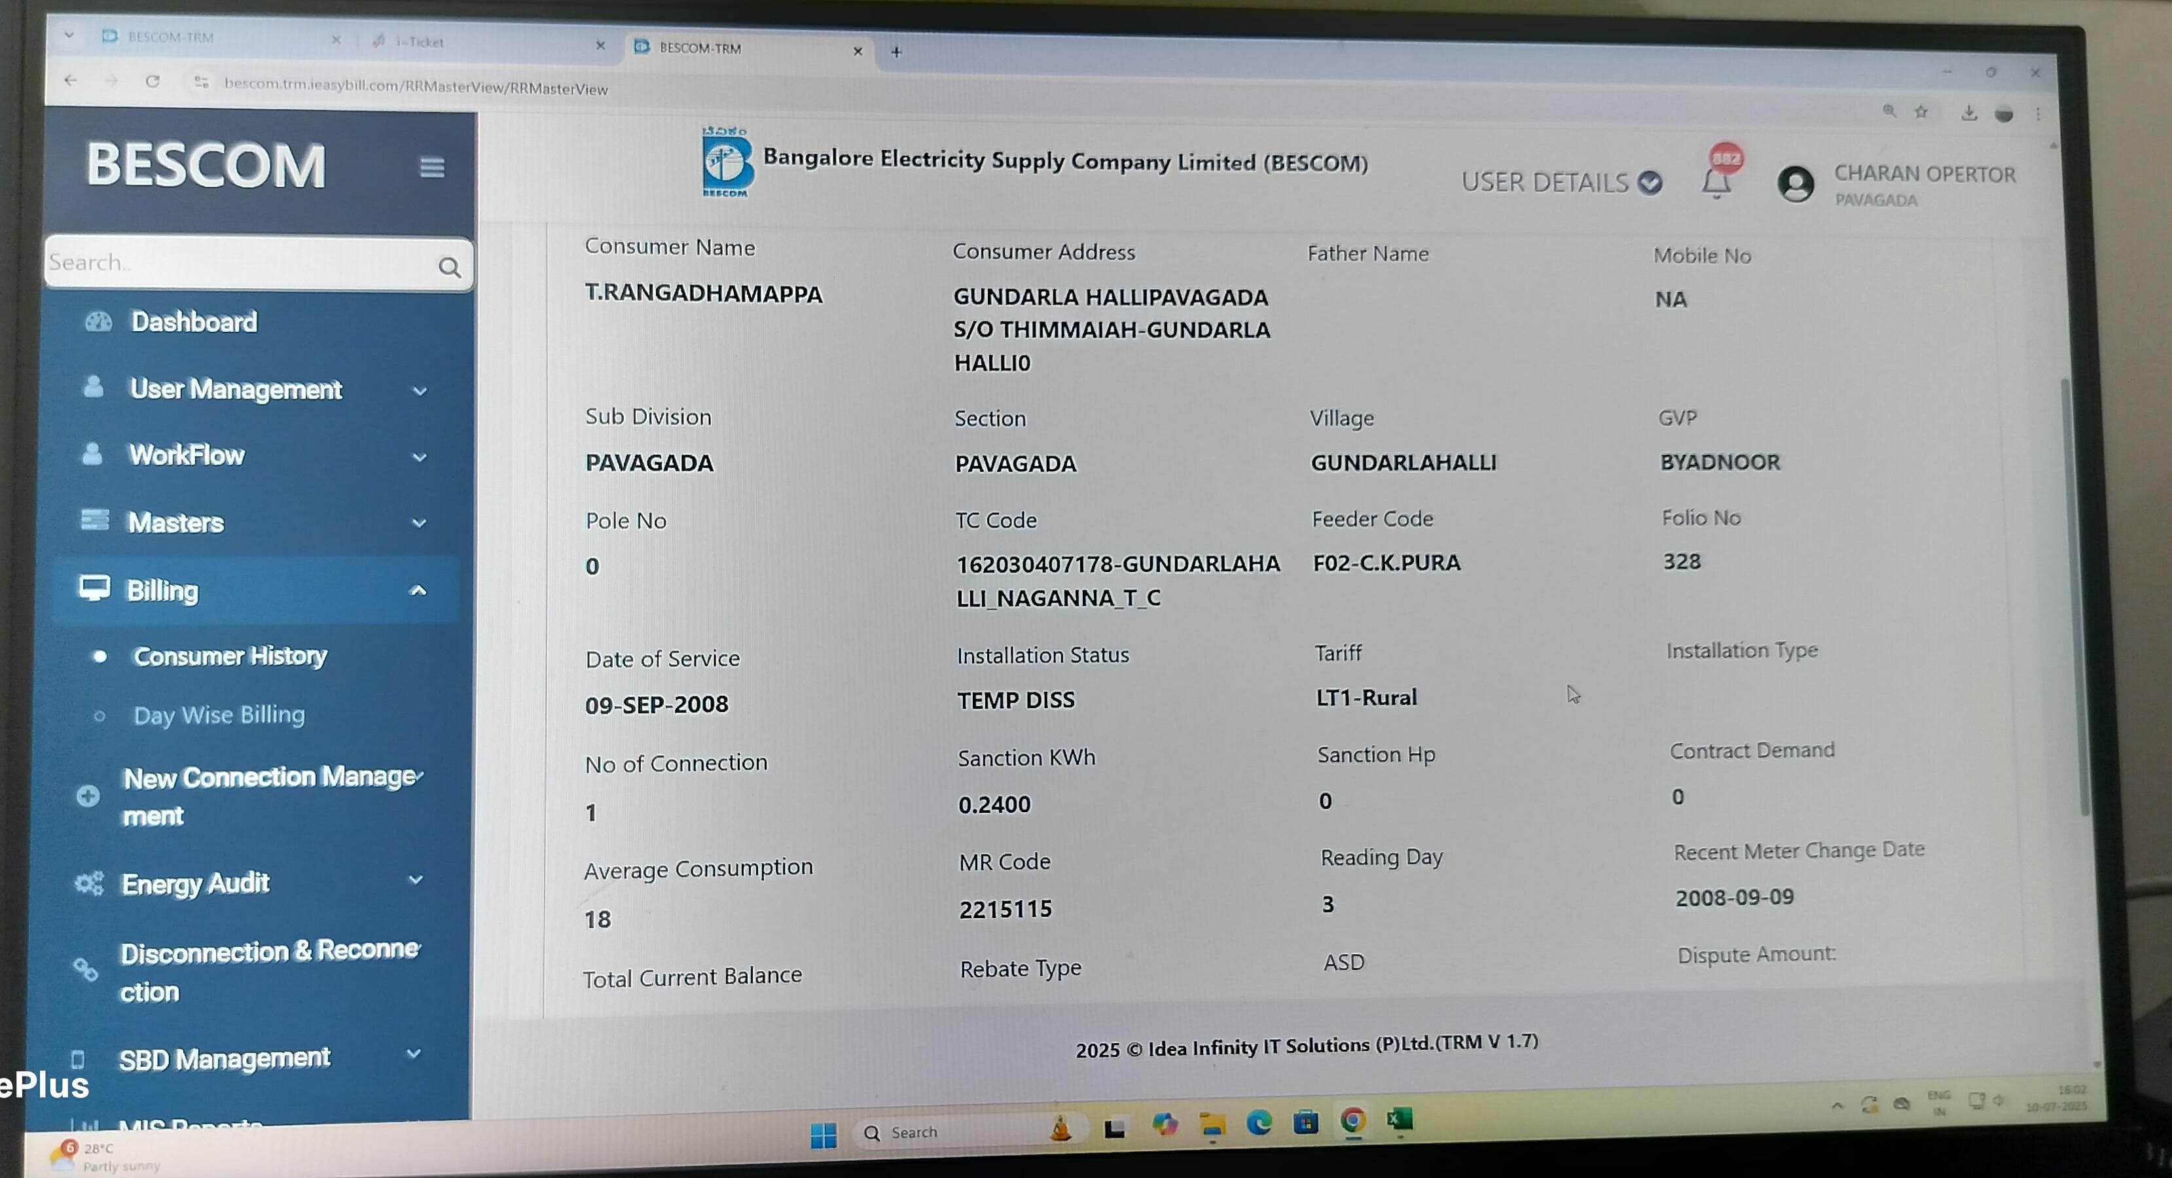Click the LT1-Rural tariff value
Viewport: 2172px width, 1178px height.
(1366, 698)
